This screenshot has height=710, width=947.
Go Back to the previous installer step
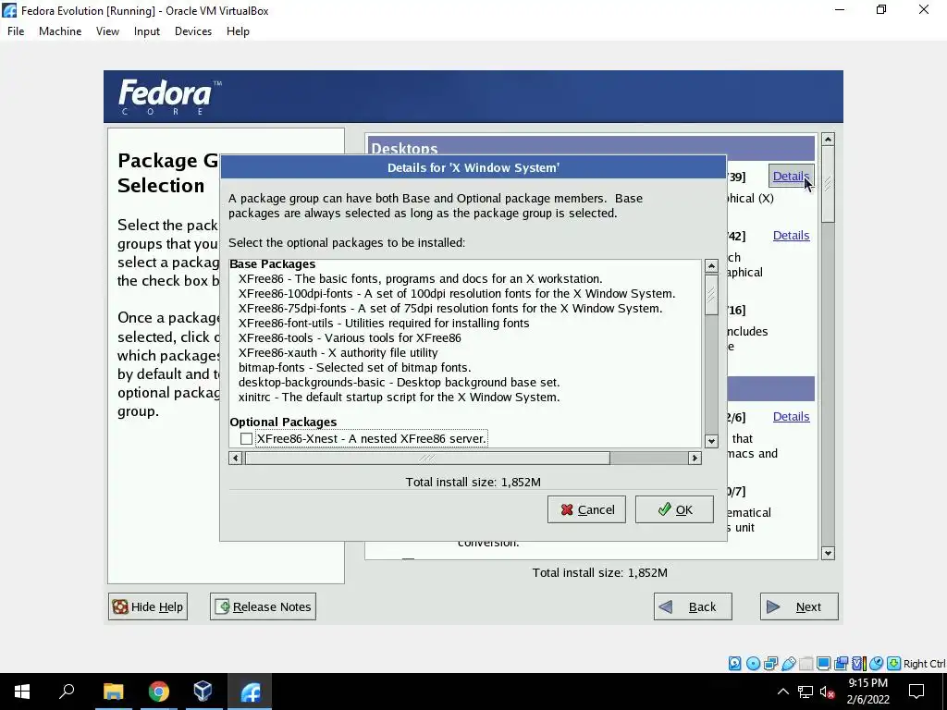[x=693, y=606]
